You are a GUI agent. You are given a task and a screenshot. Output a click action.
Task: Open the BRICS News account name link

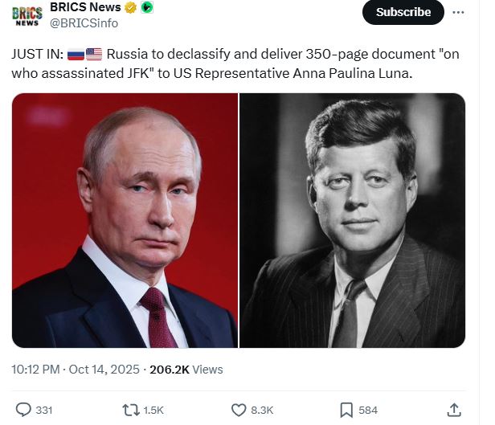click(x=85, y=8)
